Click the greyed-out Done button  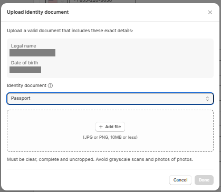(204, 180)
